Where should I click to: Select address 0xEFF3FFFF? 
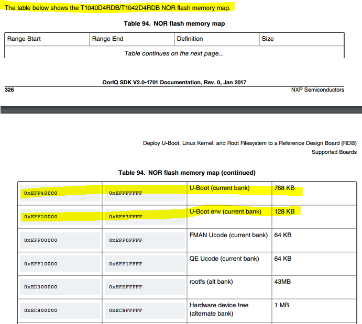point(126,217)
